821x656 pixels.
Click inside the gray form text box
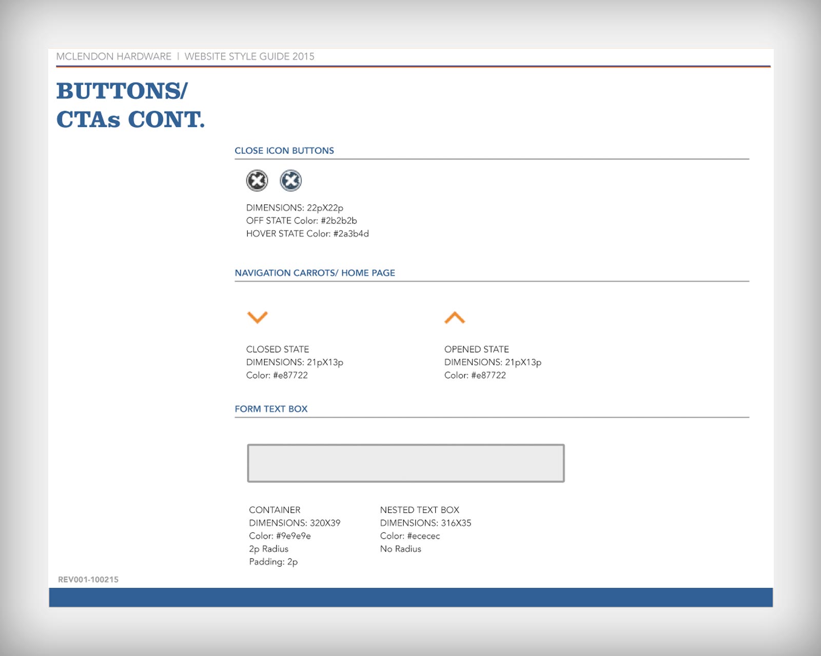pyautogui.click(x=406, y=463)
